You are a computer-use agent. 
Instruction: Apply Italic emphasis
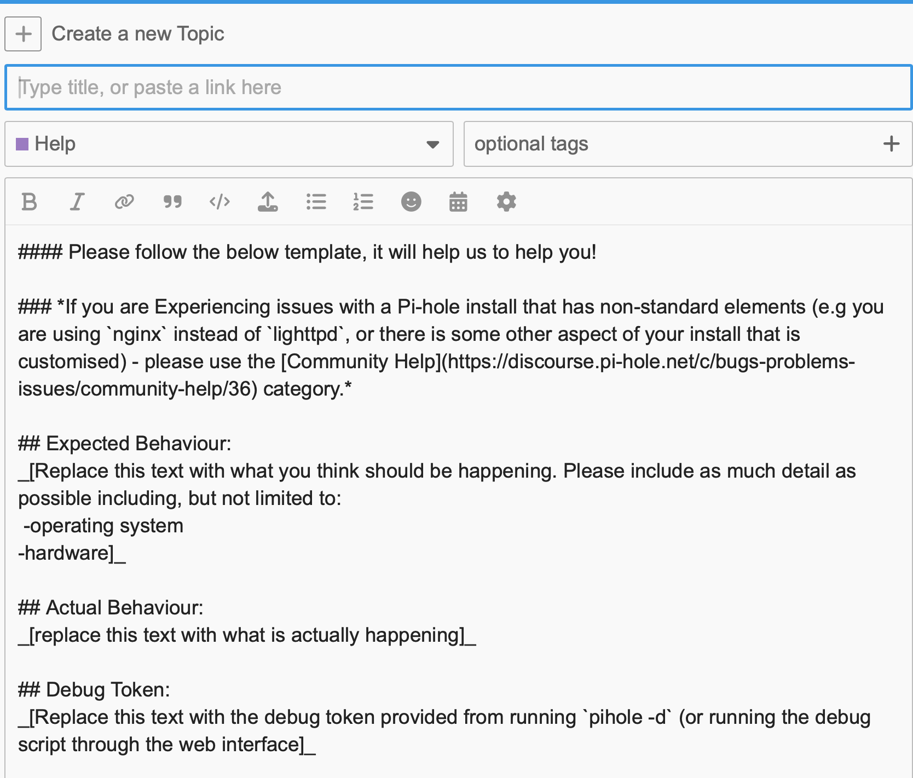(x=77, y=202)
